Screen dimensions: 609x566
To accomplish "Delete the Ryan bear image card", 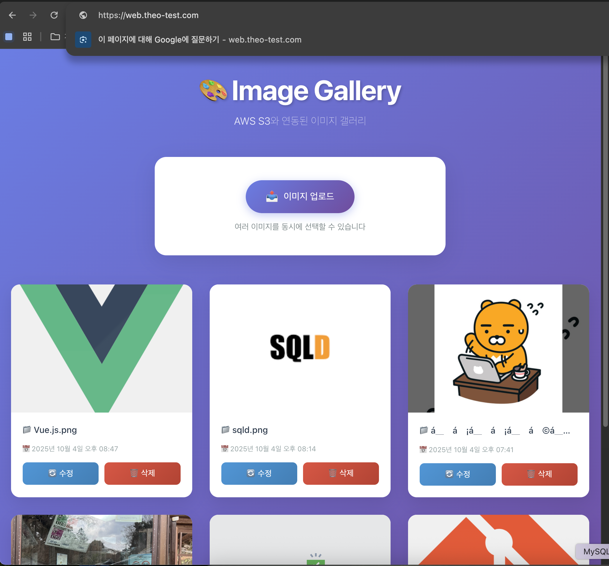I will point(539,474).
